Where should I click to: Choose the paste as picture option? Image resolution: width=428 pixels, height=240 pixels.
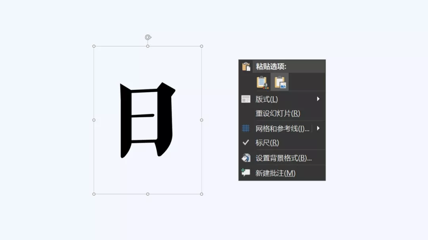point(280,82)
